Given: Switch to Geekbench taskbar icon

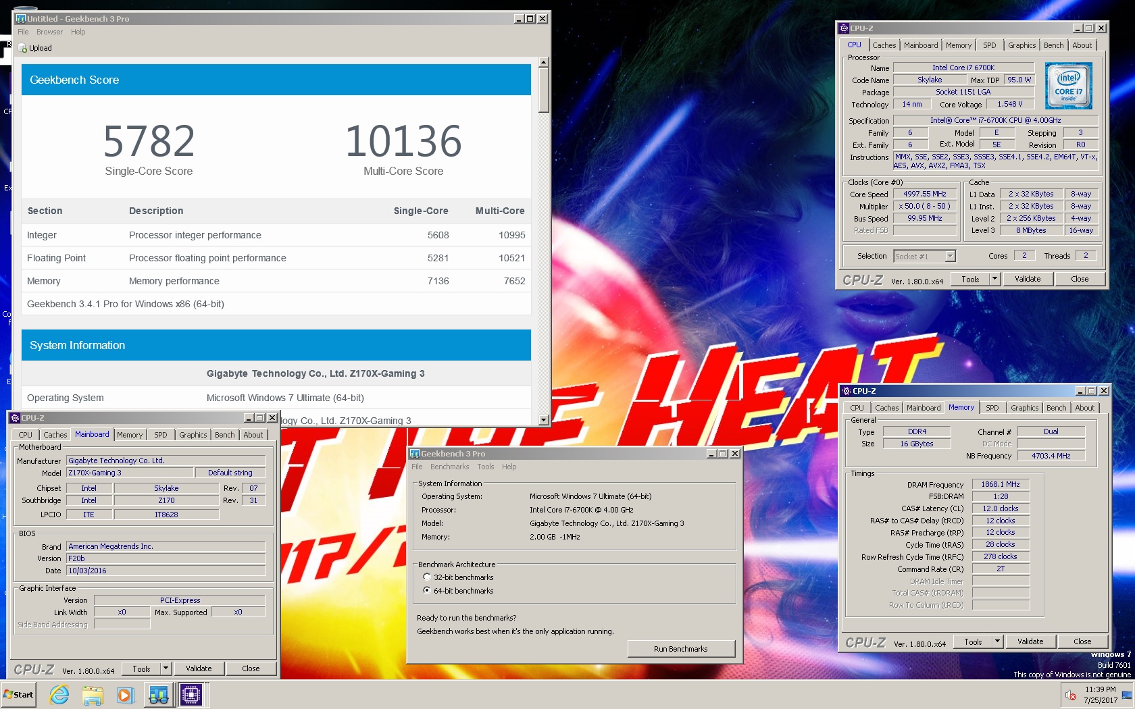Looking at the screenshot, I should (x=159, y=694).
